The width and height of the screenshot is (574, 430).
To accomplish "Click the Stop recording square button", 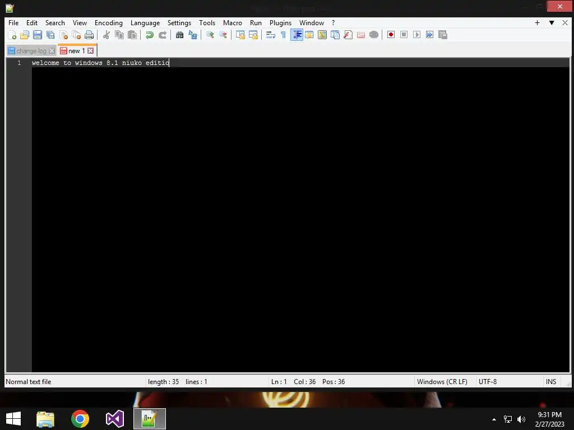I will 404,35.
